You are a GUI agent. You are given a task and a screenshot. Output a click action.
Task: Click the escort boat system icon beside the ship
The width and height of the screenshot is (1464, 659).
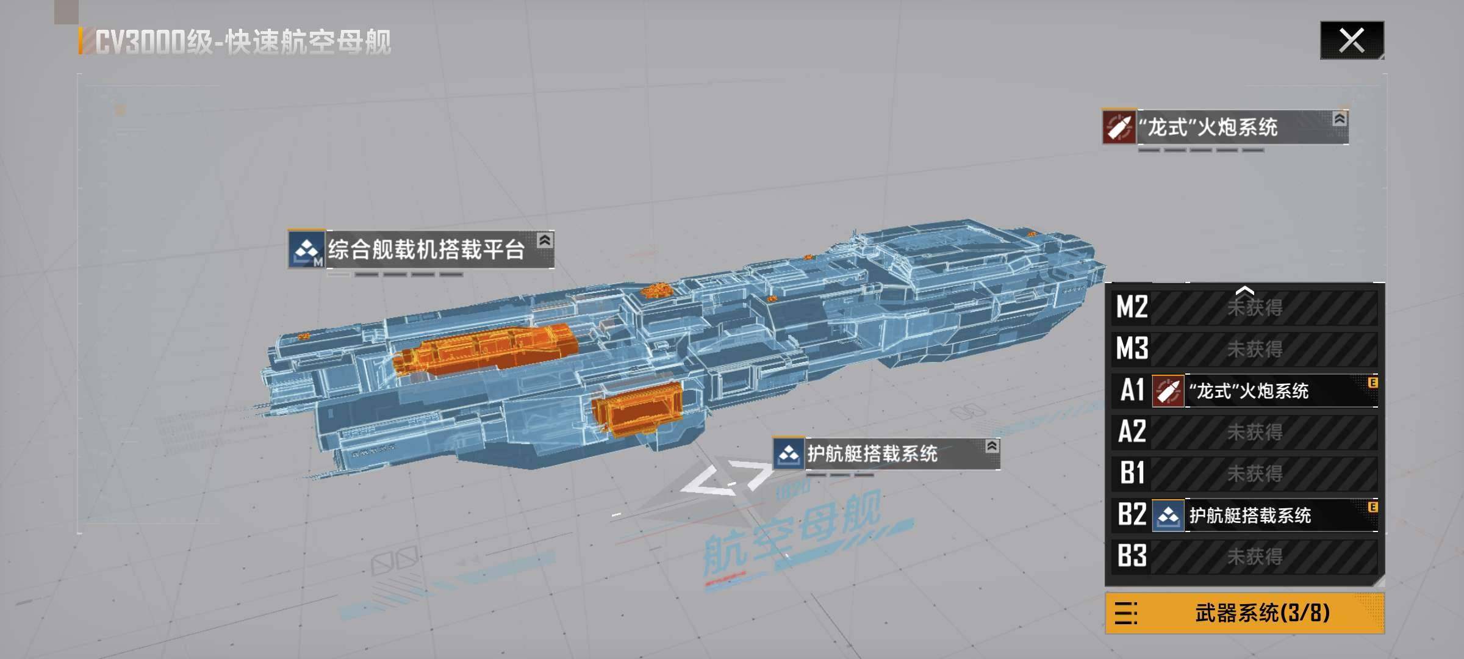pos(789,453)
